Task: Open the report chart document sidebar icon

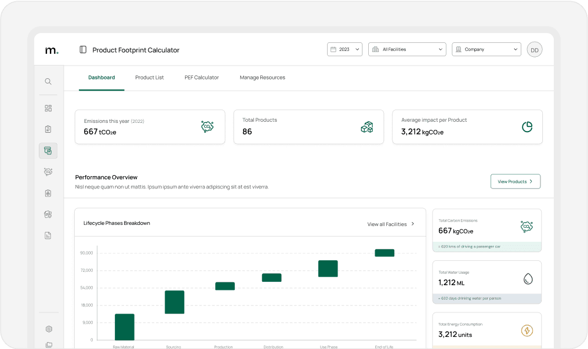Action: click(x=48, y=235)
